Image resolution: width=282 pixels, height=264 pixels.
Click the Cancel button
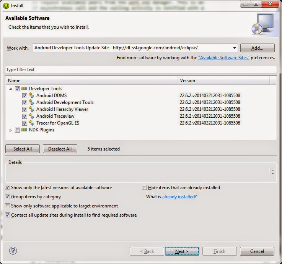click(257, 251)
